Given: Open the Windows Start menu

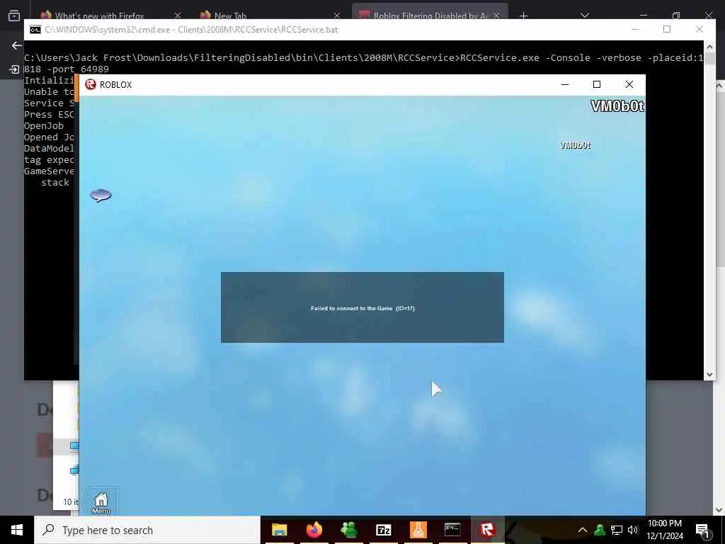Looking at the screenshot, I should [17, 530].
